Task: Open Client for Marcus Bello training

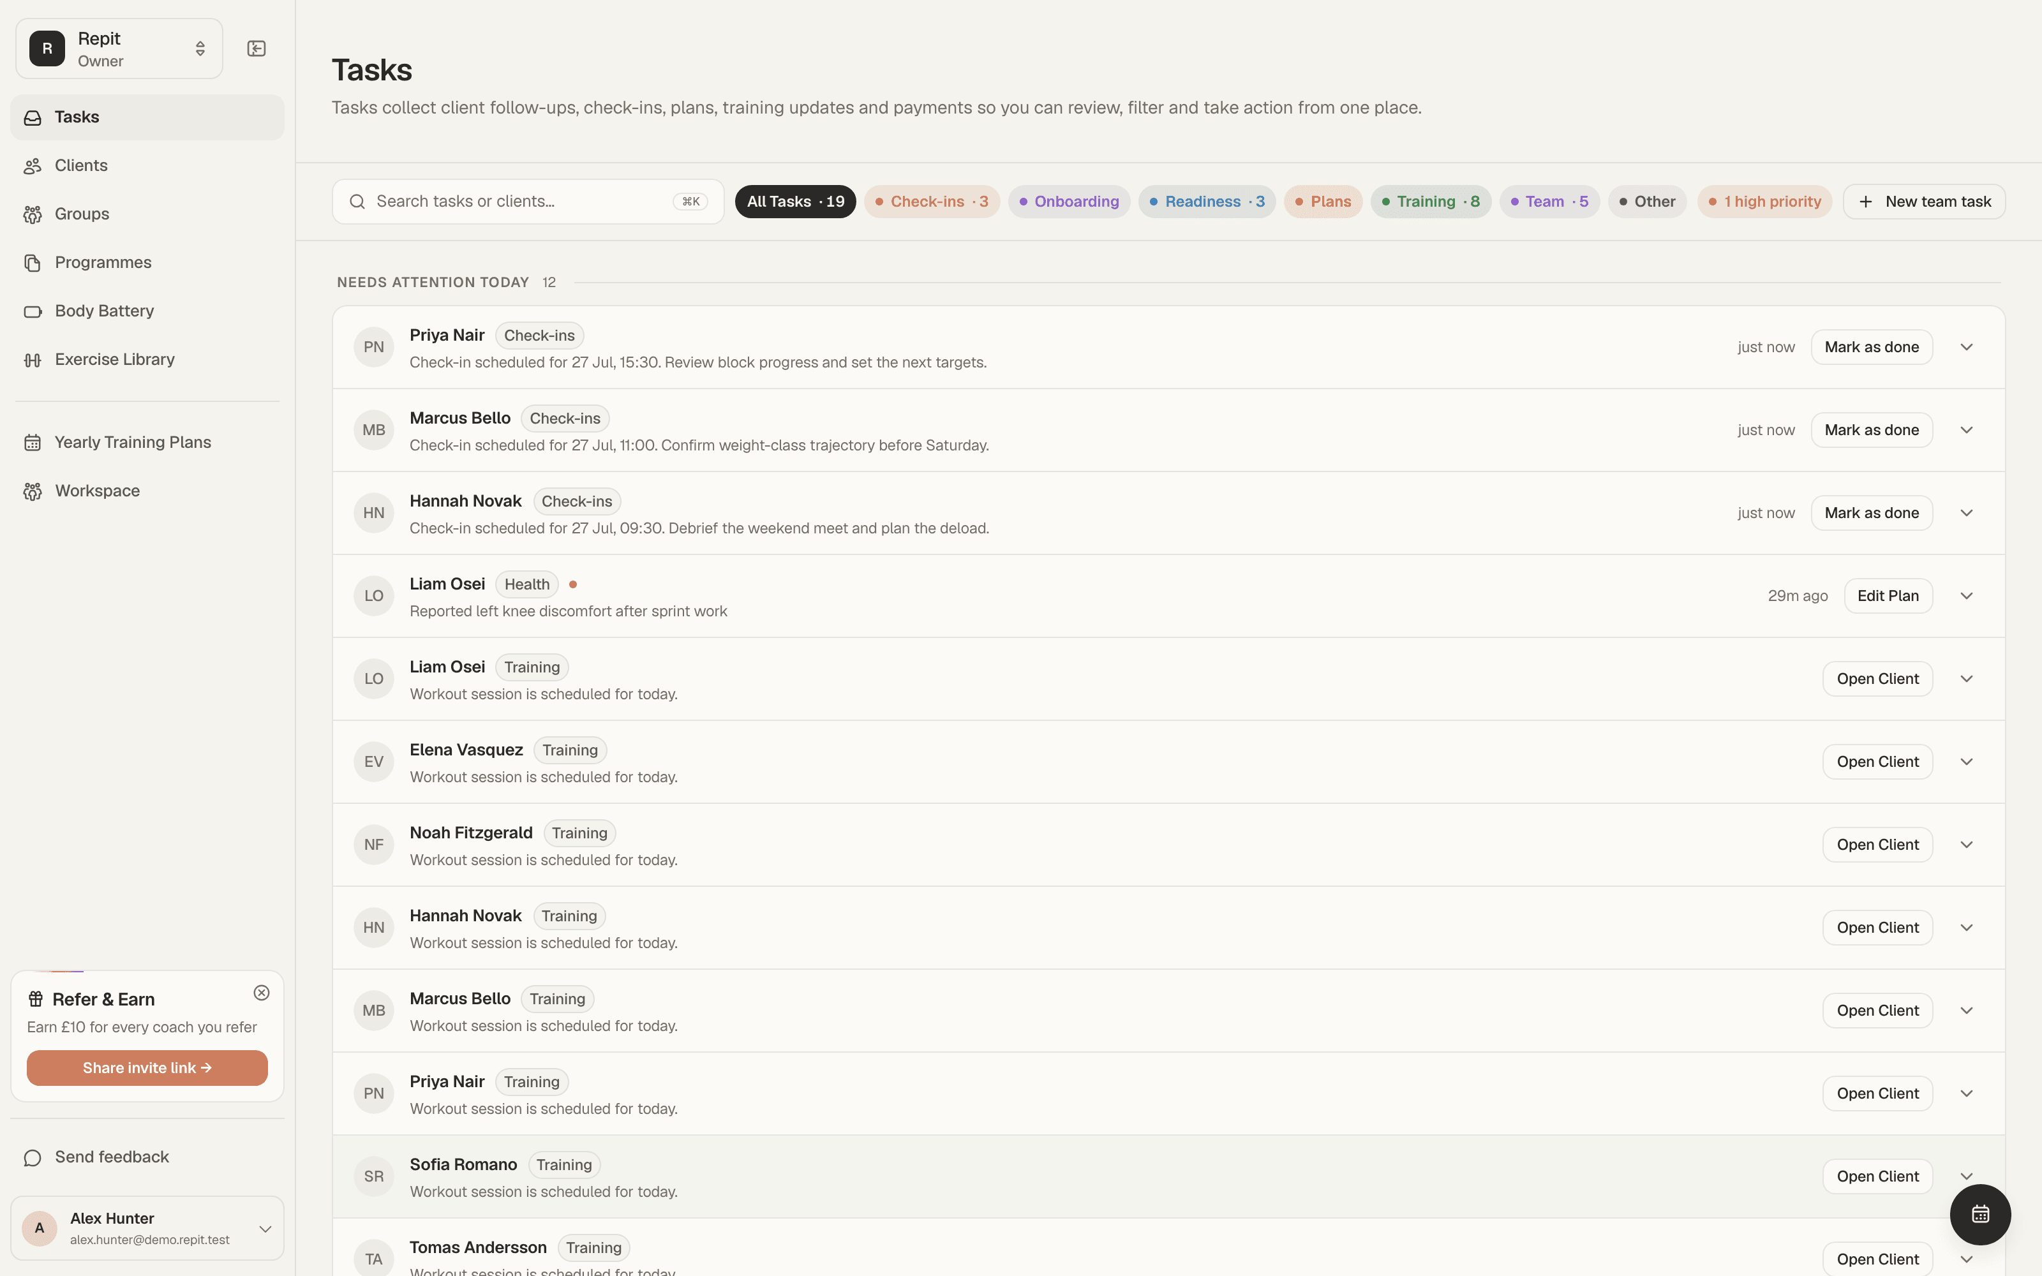Action: pyautogui.click(x=1877, y=1011)
